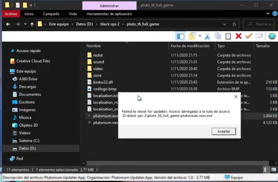278x182 pixels.
Task: Click the Cut scissors toolbar icon
Action: coord(207,36)
